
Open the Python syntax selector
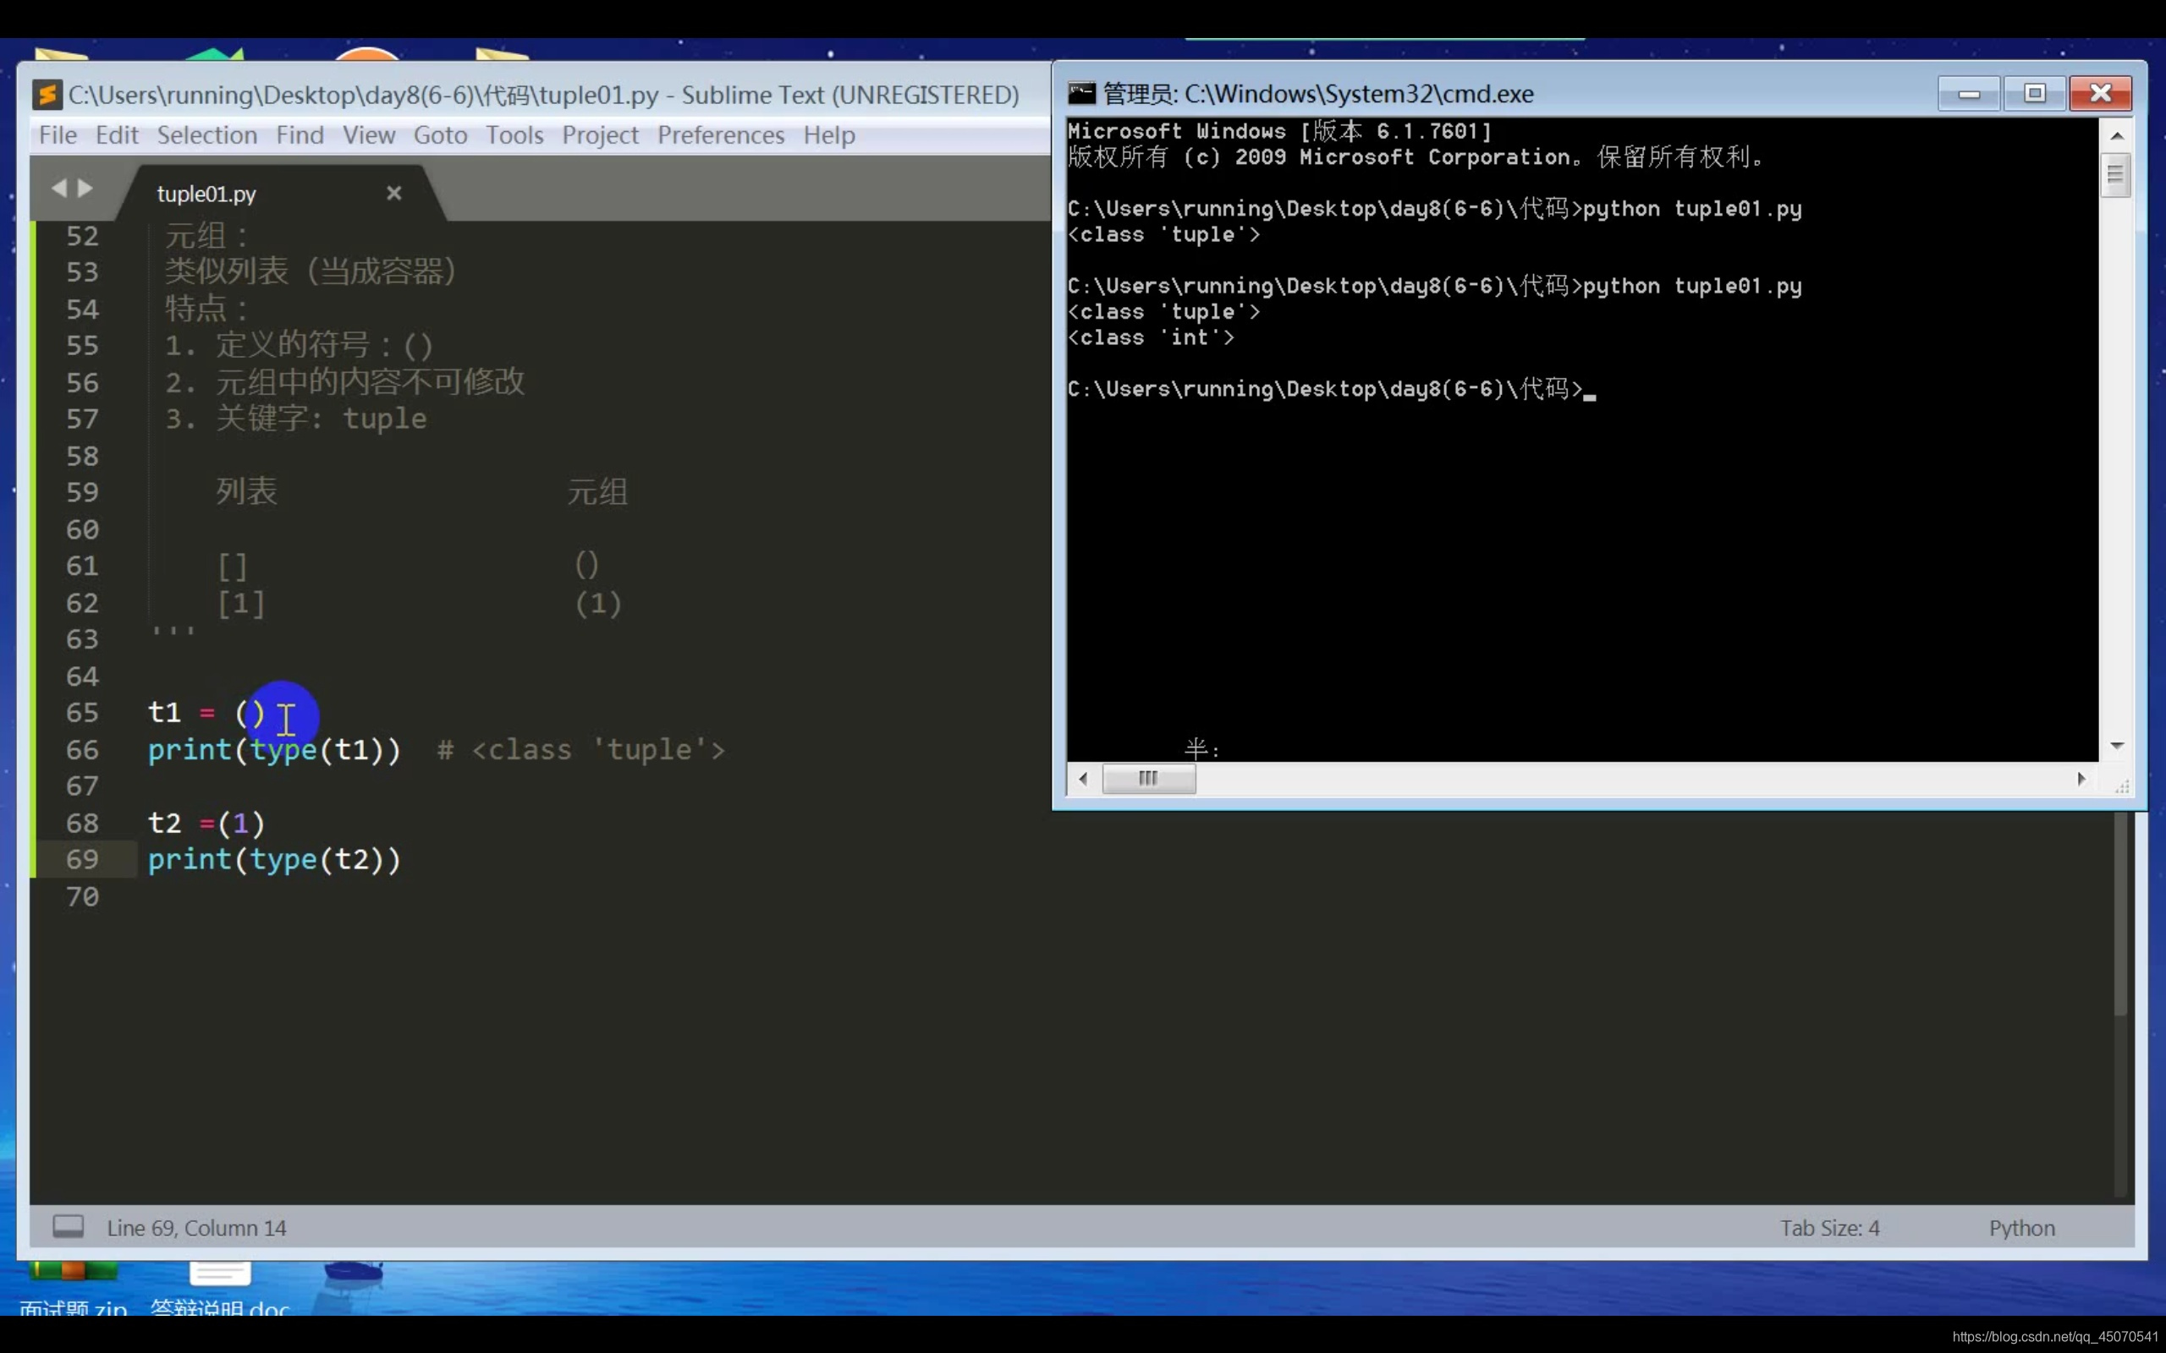tap(2021, 1228)
